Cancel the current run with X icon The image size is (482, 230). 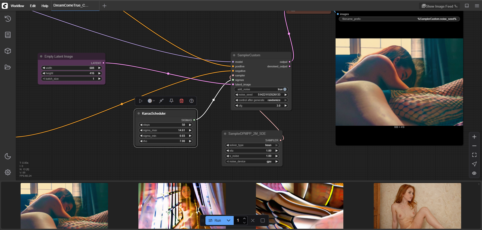pyautogui.click(x=253, y=220)
